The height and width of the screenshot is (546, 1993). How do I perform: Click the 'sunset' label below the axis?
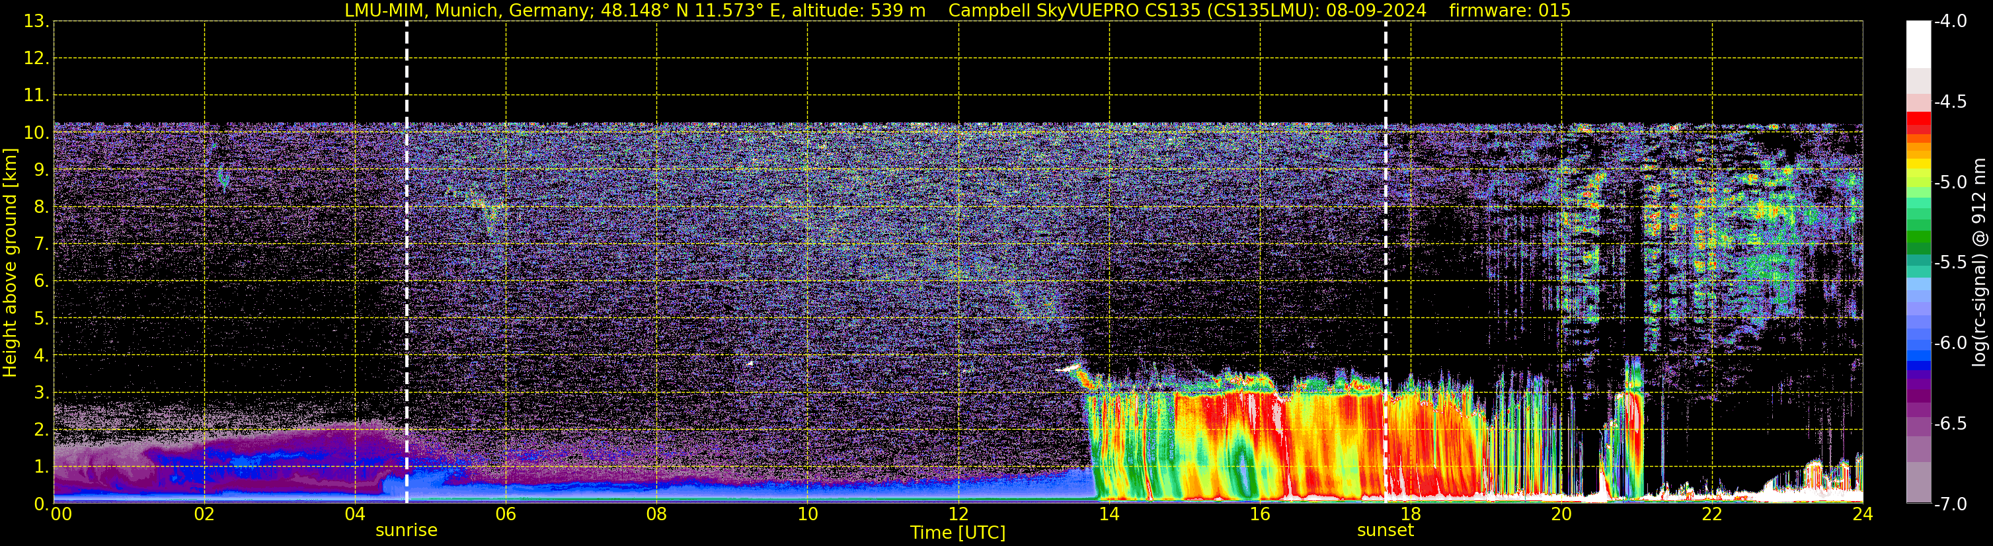[x=1386, y=531]
